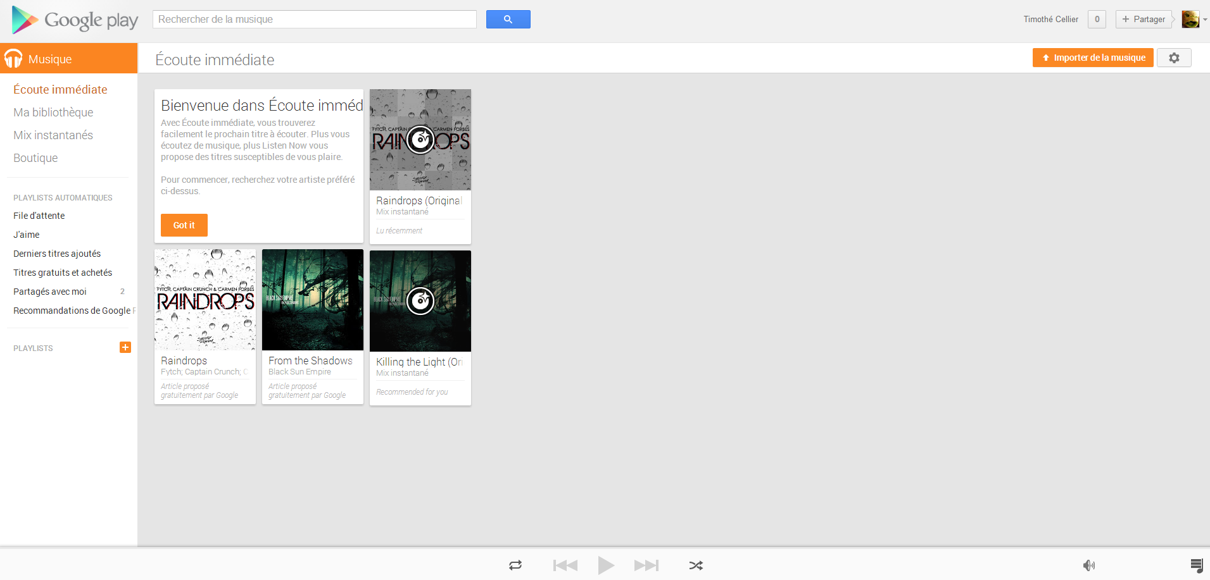The height and width of the screenshot is (580, 1210).
Task: Click the Musique header tab
Action: pyautogui.click(x=68, y=58)
